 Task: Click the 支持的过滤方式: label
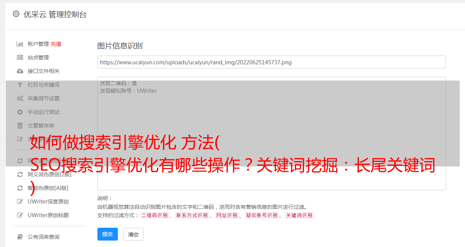(x=118, y=215)
